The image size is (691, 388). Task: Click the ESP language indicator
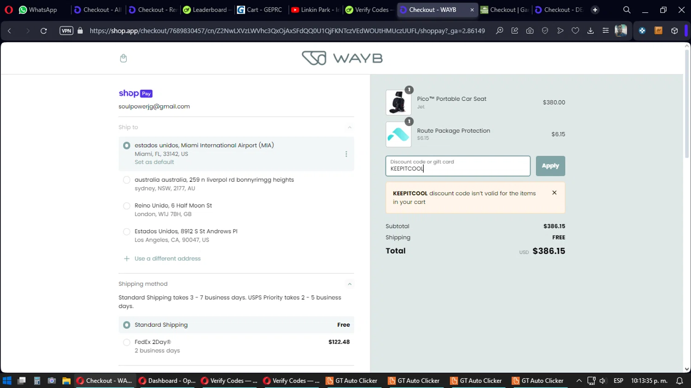618,381
